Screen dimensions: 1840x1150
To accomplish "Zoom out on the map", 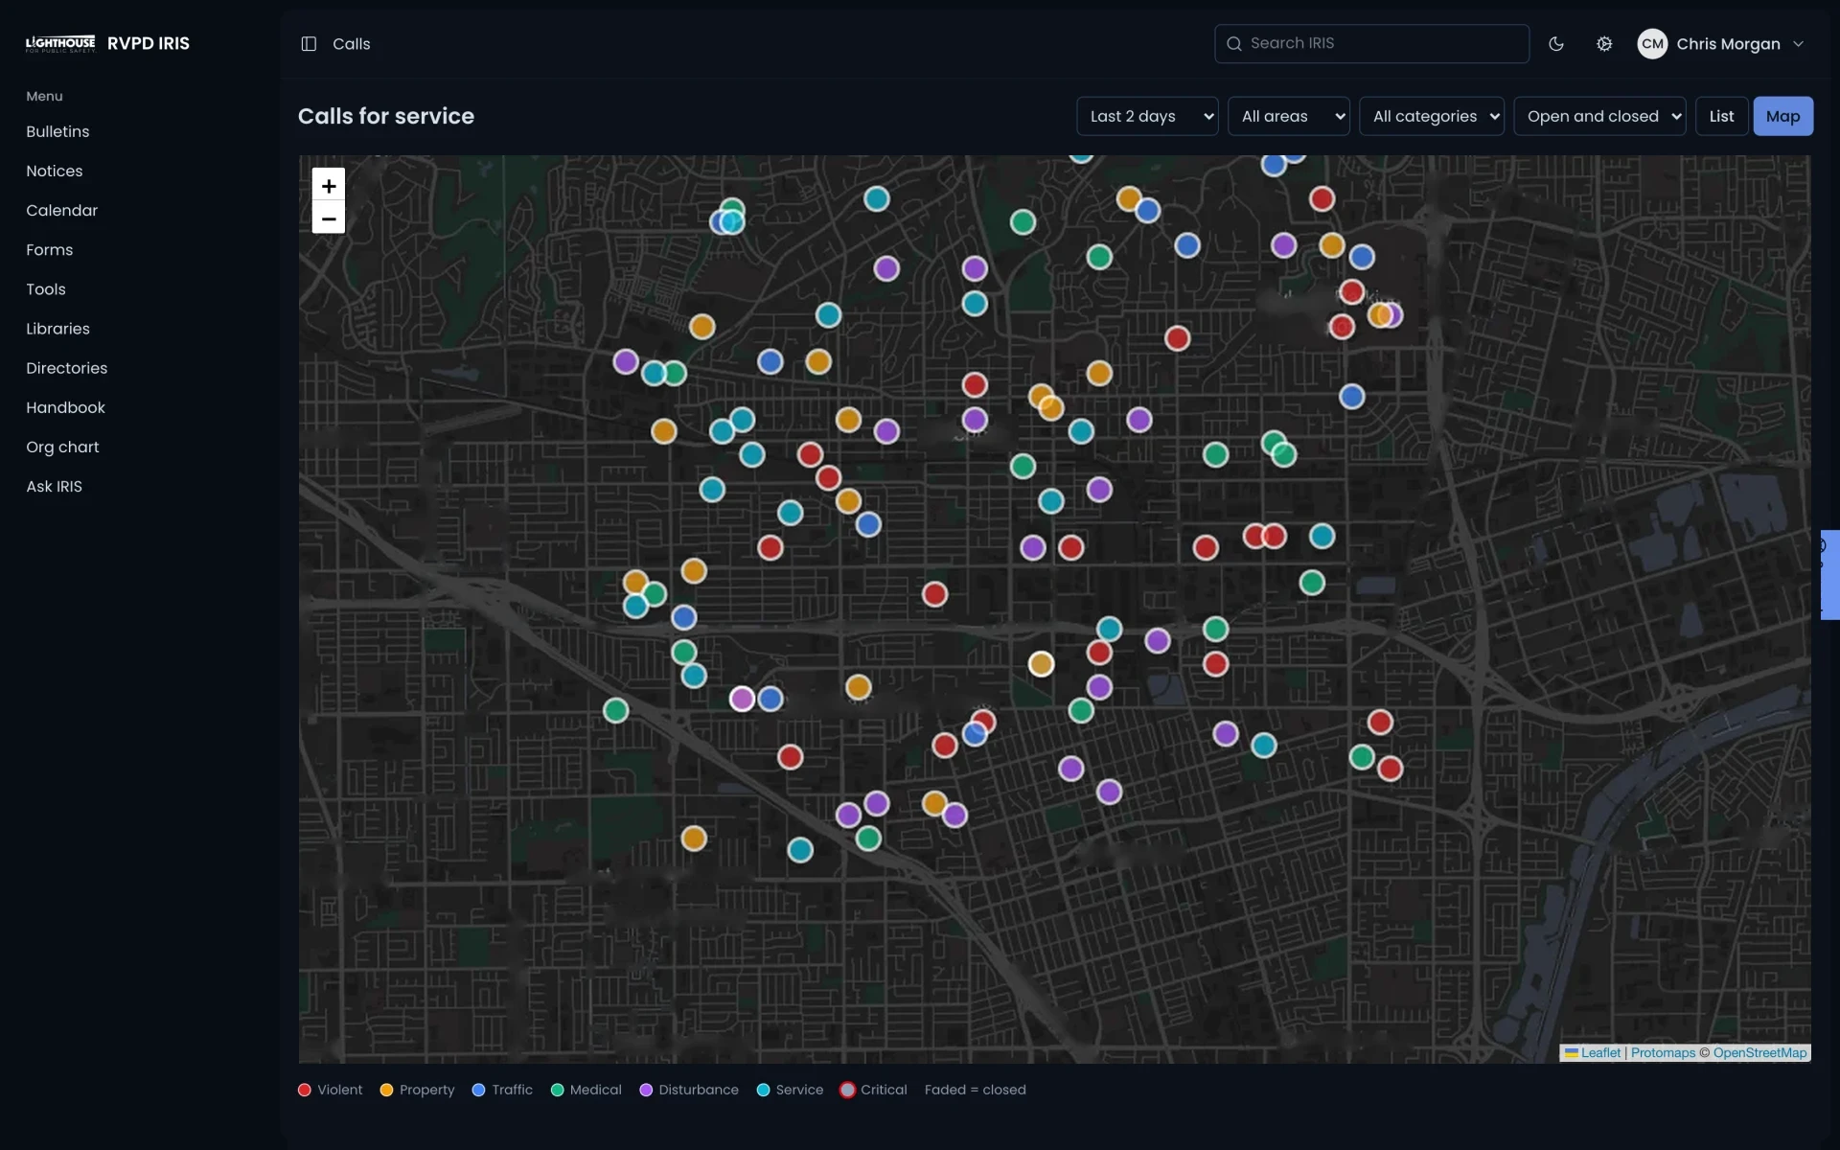I will point(329,218).
